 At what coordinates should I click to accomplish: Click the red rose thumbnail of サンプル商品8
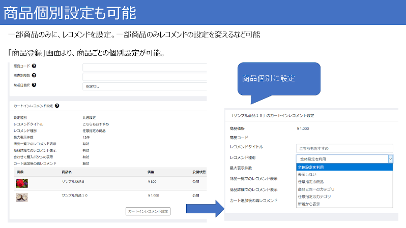tap(22, 183)
